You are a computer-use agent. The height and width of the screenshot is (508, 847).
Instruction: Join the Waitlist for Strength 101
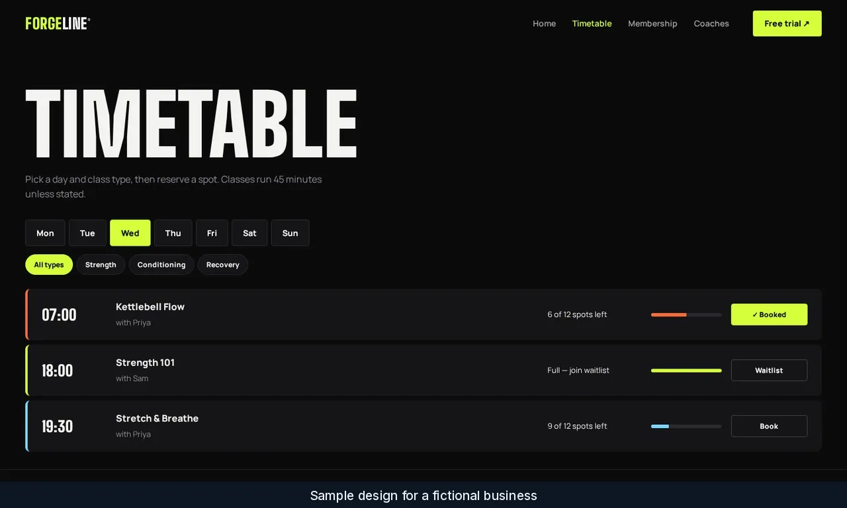(769, 370)
